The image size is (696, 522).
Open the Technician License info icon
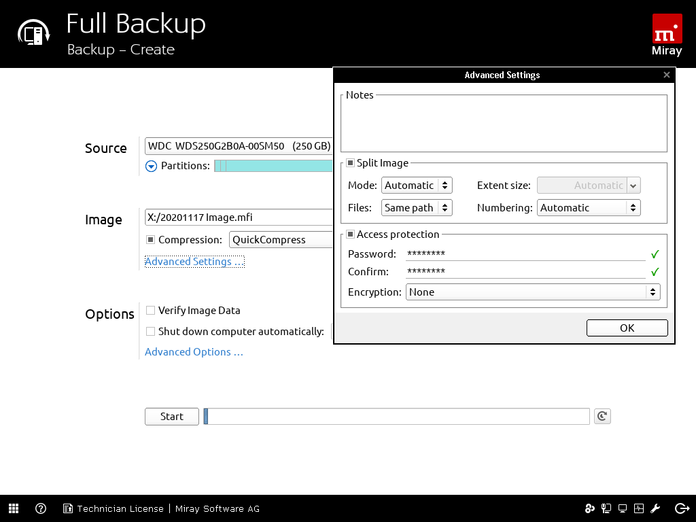pyautogui.click(x=68, y=508)
